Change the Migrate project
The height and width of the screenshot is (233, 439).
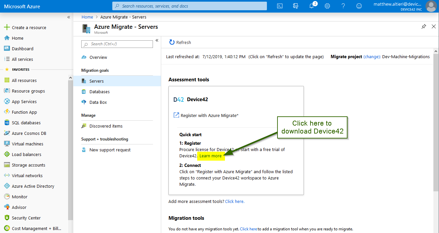[x=372, y=57]
